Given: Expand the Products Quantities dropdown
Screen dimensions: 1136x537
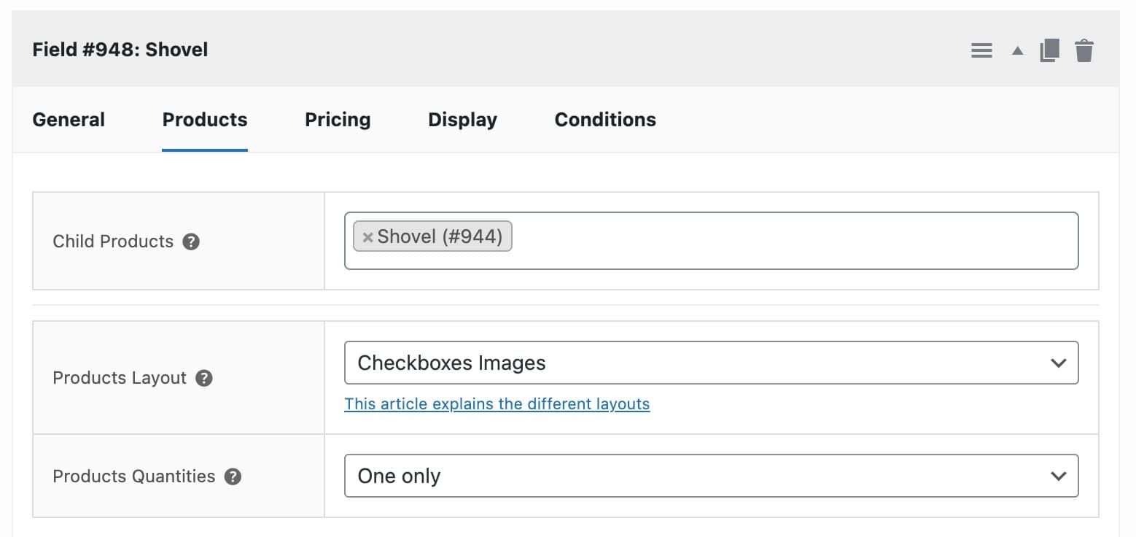Looking at the screenshot, I should pos(711,476).
